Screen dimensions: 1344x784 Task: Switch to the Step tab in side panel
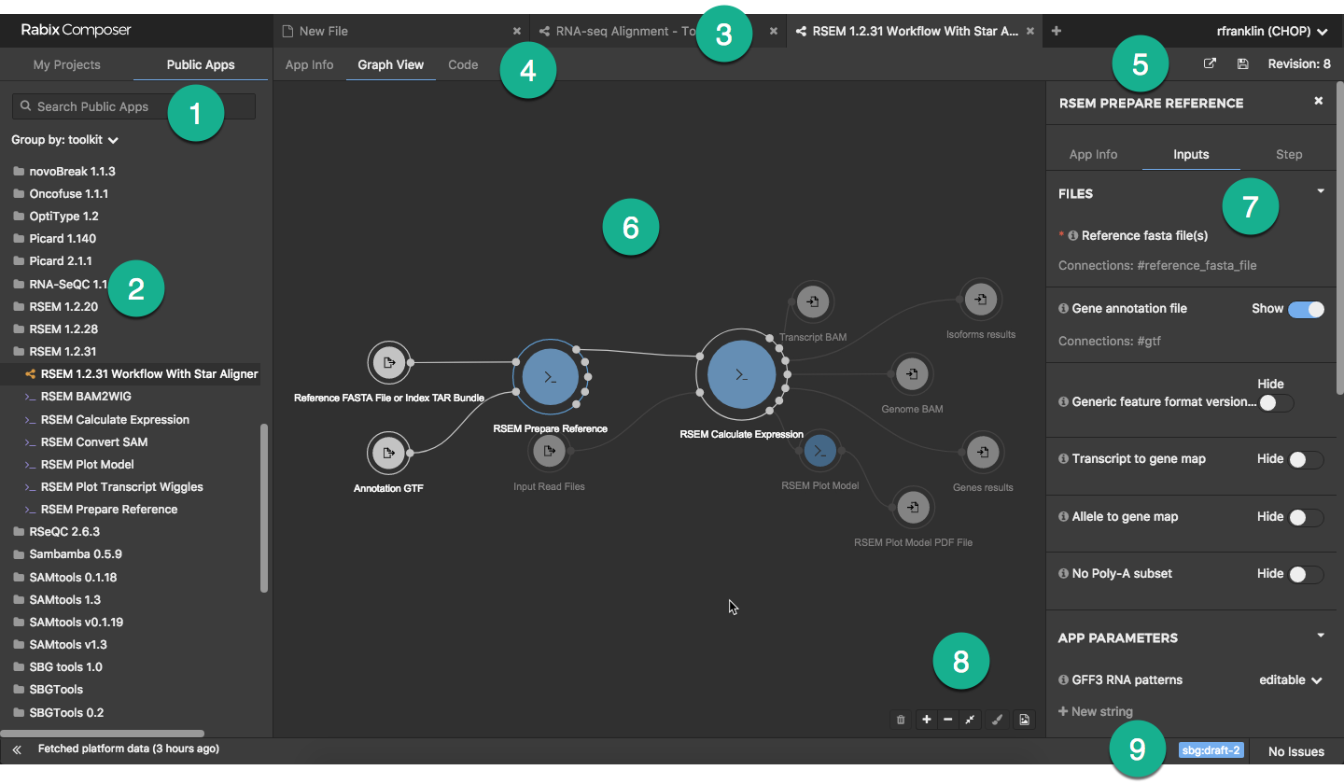pos(1289,154)
